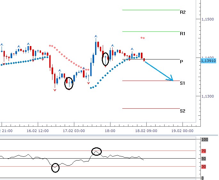Click the R1 resistance level label
The height and width of the screenshot is (180, 219).
(x=182, y=34)
